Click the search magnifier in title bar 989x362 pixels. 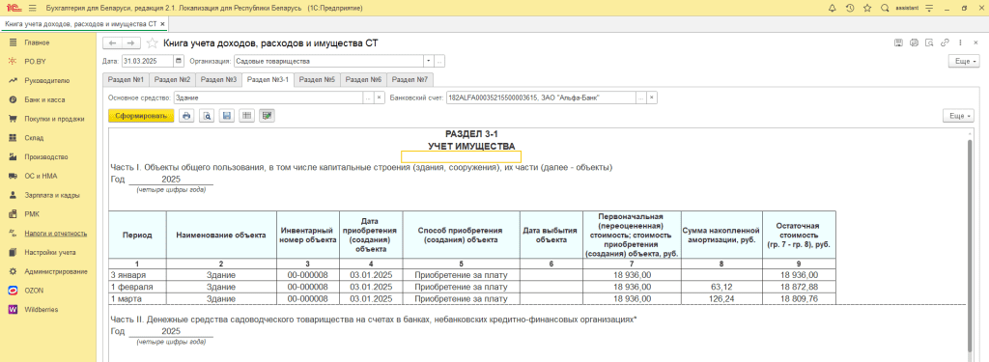coord(885,8)
